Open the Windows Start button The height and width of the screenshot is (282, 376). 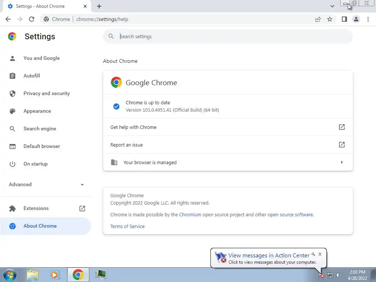pos(10,275)
